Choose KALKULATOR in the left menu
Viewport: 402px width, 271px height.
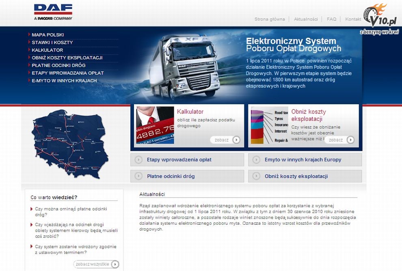tap(48, 50)
